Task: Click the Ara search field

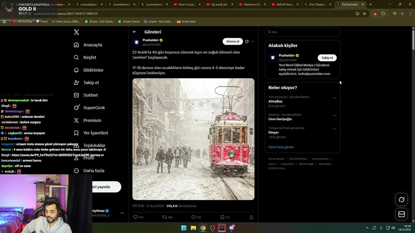Action: (x=302, y=32)
